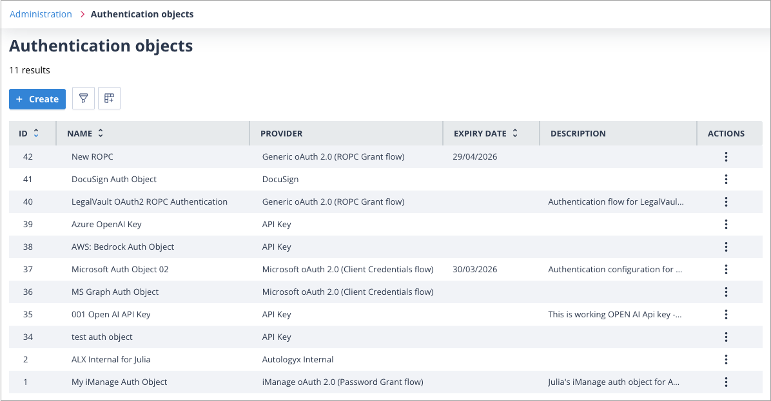This screenshot has width=771, height=401.
Task: Sort table by ID column arrows
Action: coord(36,133)
